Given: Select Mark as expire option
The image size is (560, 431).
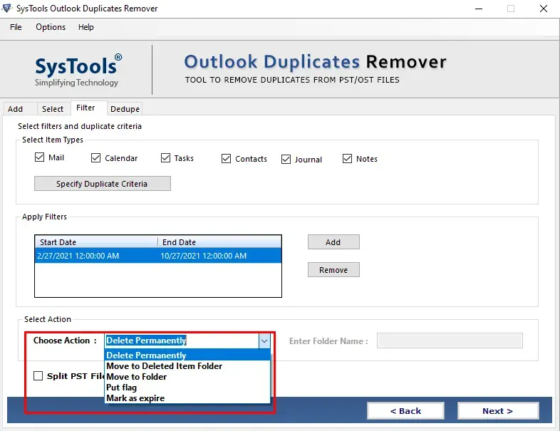Looking at the screenshot, I should [135, 398].
